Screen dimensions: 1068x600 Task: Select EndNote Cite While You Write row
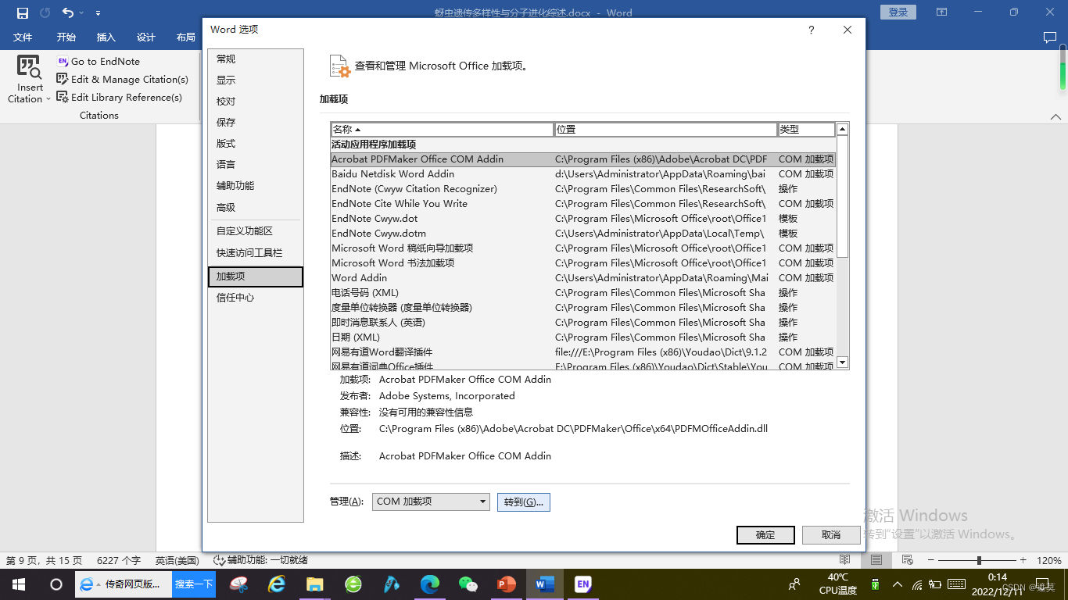click(x=582, y=204)
